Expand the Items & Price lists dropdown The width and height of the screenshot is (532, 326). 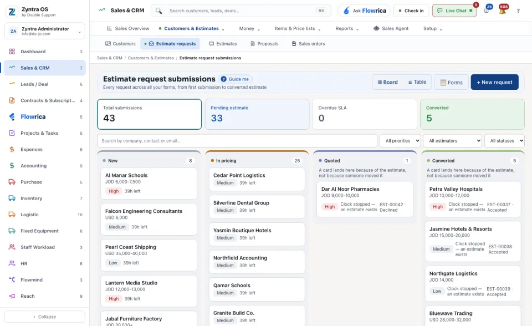pyautogui.click(x=297, y=28)
